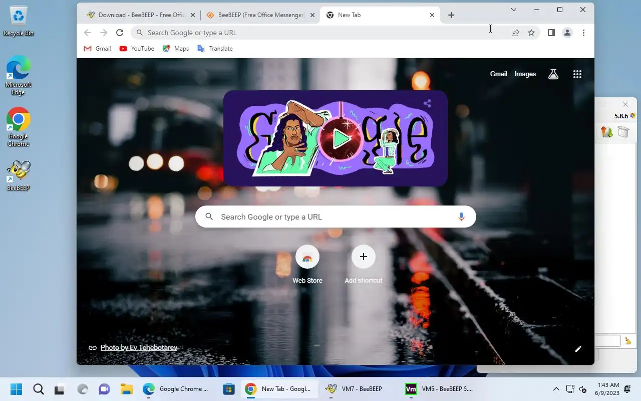Toggle the Chrome side panel
The image size is (641, 401).
click(x=551, y=33)
